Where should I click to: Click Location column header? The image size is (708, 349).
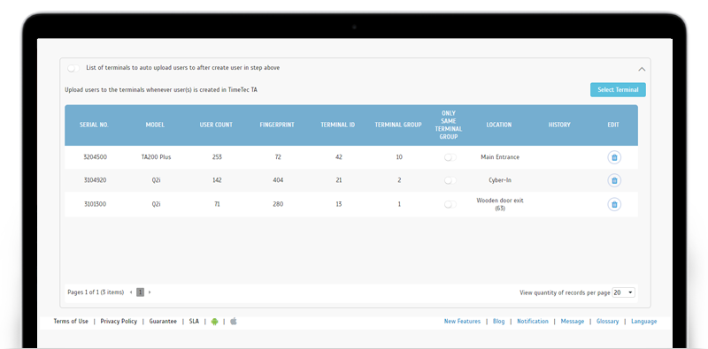click(499, 125)
